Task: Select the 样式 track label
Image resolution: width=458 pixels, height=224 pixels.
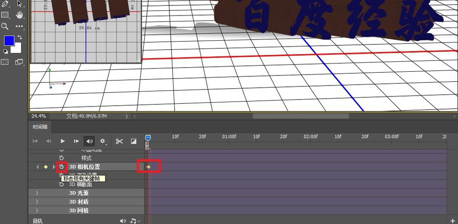Action: point(86,158)
